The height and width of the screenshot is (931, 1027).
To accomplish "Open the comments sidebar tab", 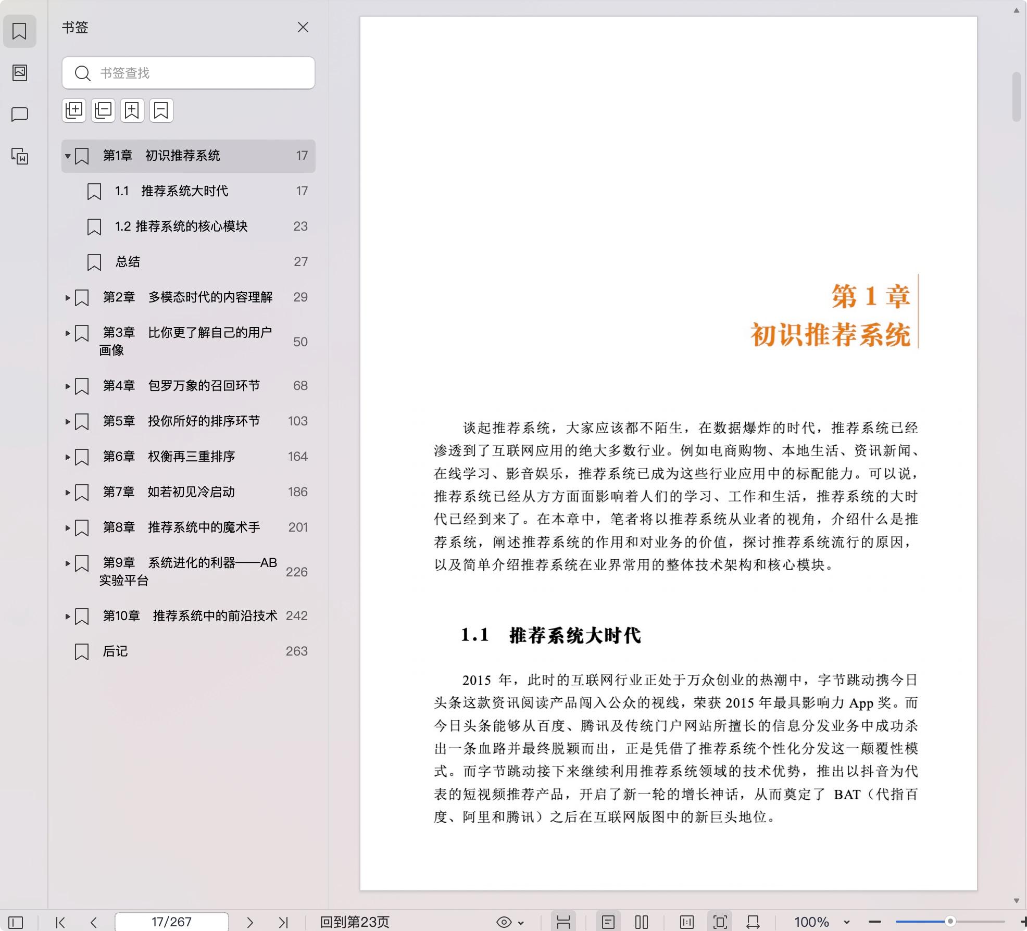I will coord(20,114).
